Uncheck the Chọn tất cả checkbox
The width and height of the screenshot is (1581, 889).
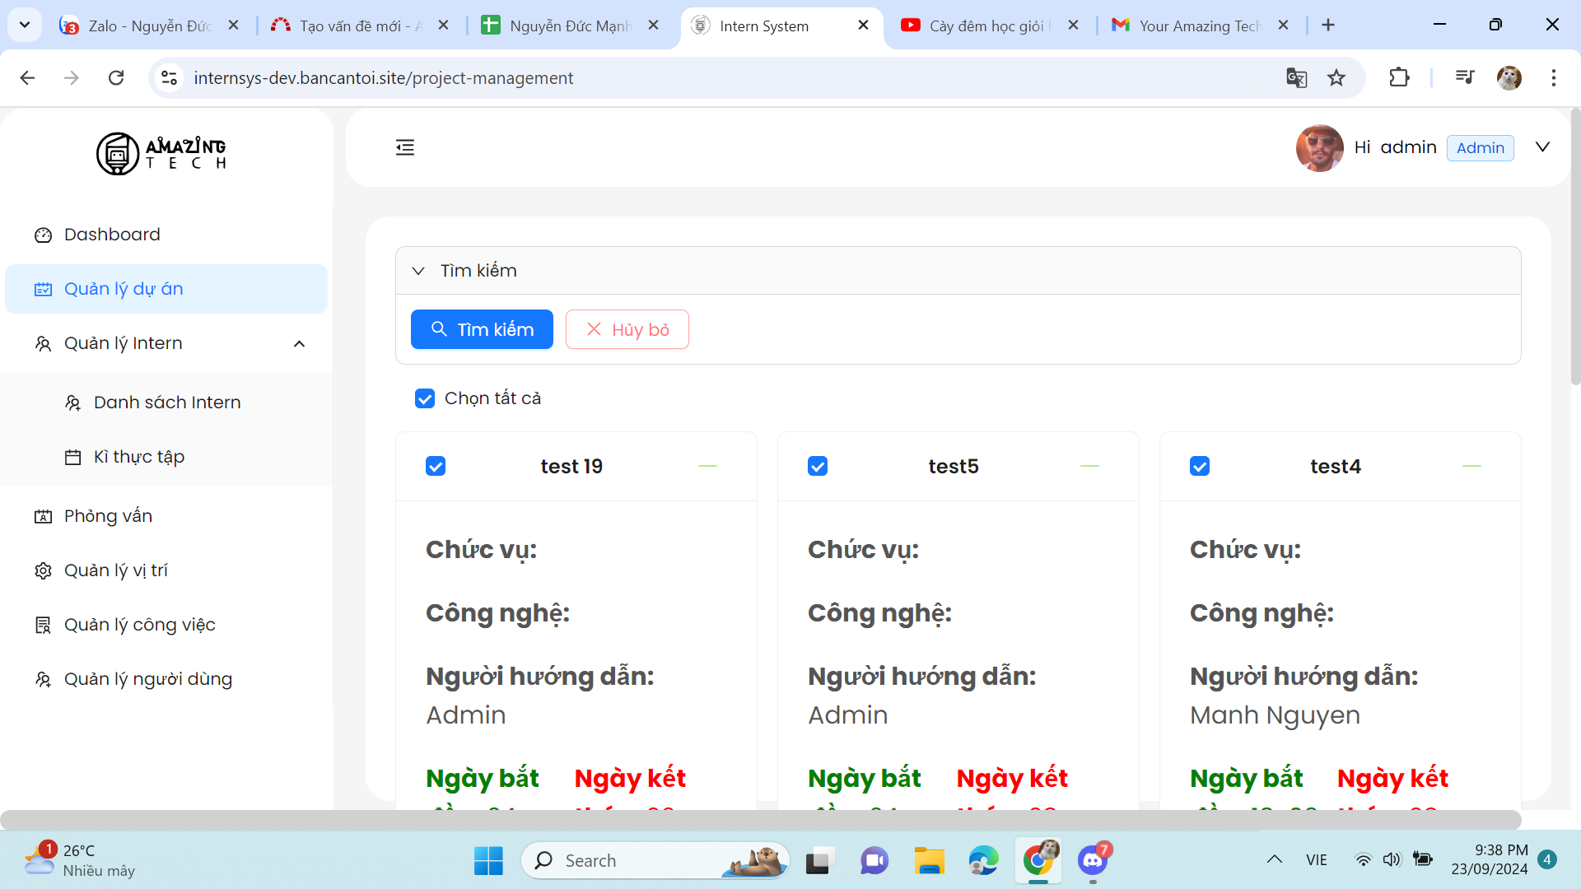(425, 399)
